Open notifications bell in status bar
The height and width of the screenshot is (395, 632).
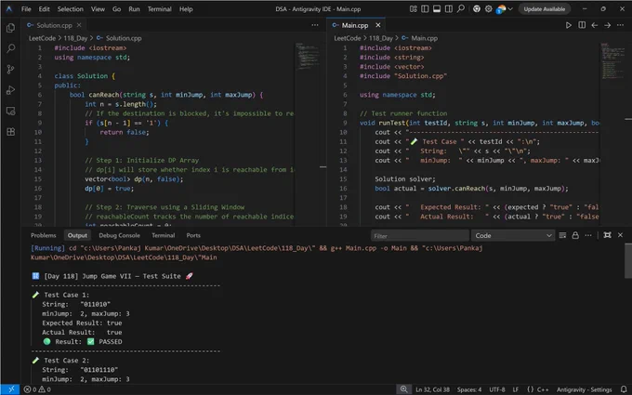624,389
